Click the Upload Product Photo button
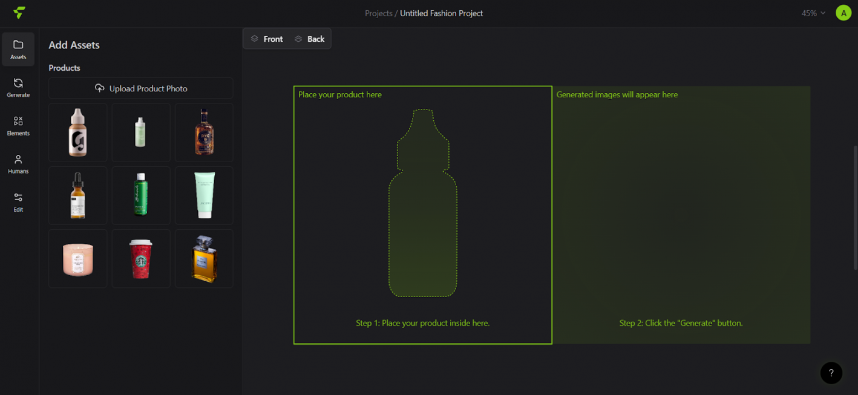The width and height of the screenshot is (858, 395). point(141,88)
